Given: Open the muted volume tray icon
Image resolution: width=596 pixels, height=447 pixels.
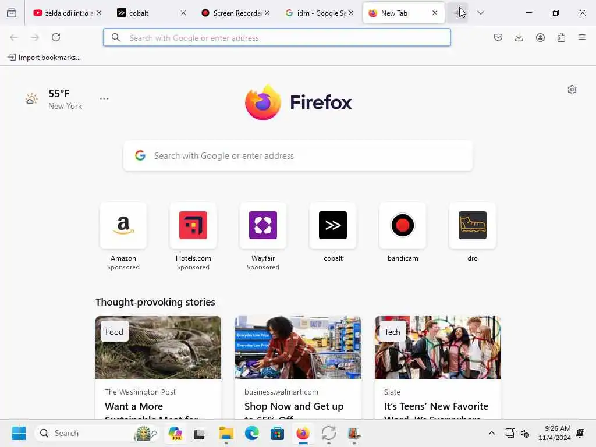Looking at the screenshot, I should pyautogui.click(x=525, y=433).
